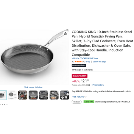This screenshot has width=134, height=134.
Task: Click the share icon on product image
Action: pos(65,33)
